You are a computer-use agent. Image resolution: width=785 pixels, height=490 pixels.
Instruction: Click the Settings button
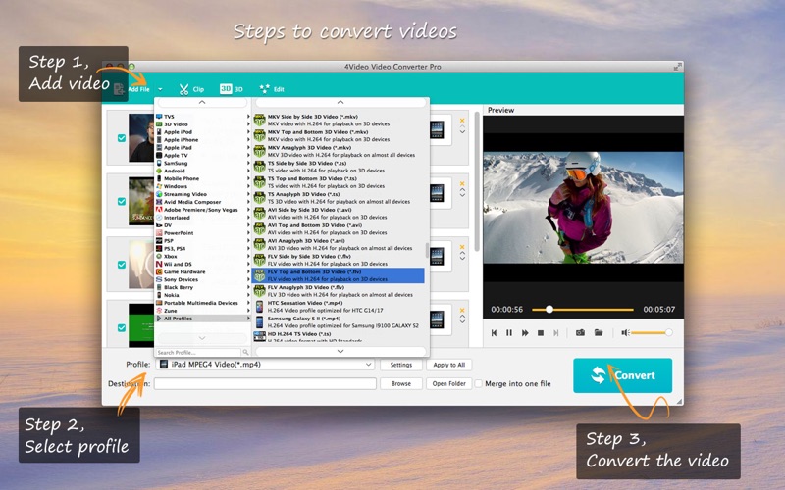(401, 365)
